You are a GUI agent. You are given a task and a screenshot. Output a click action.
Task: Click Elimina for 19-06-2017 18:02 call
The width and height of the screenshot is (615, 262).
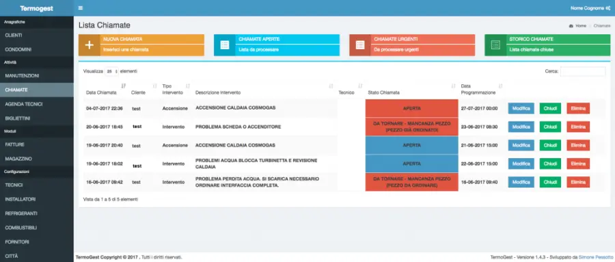click(578, 163)
